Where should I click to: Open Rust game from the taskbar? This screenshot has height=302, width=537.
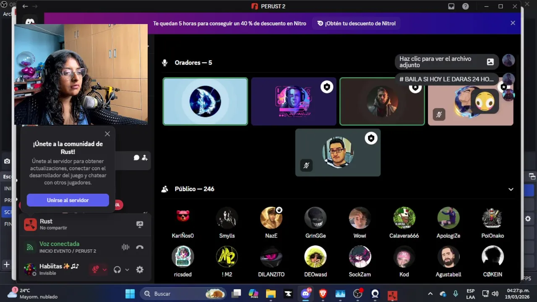click(392, 295)
